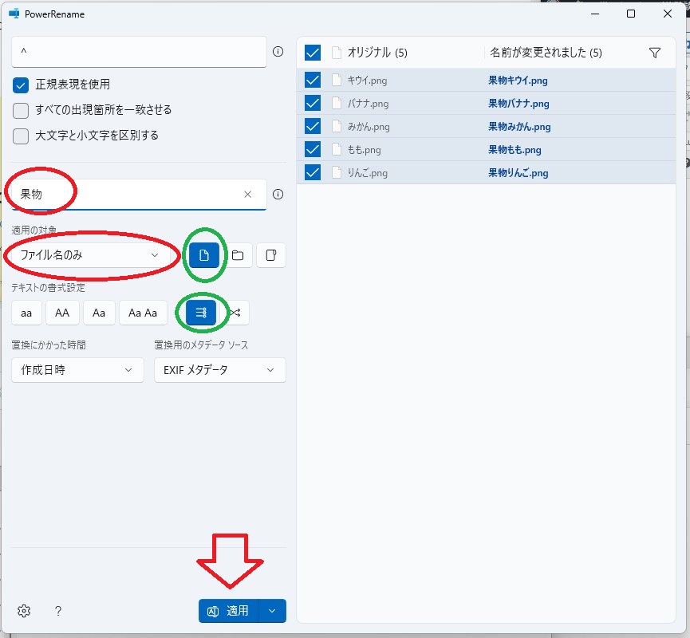The height and width of the screenshot is (638, 690).
Task: Toggle the enumerate items icon button
Action: 201,313
